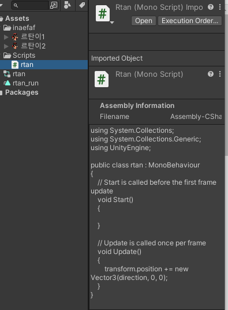Screen dimensions: 228x310
Task: Select the 르탄이1 sprite thumbnail icon
Action: click(x=15, y=37)
